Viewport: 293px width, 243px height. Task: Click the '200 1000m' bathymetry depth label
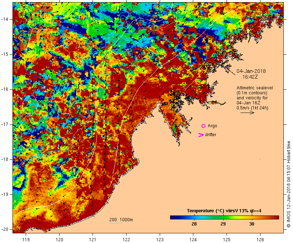click(121, 220)
